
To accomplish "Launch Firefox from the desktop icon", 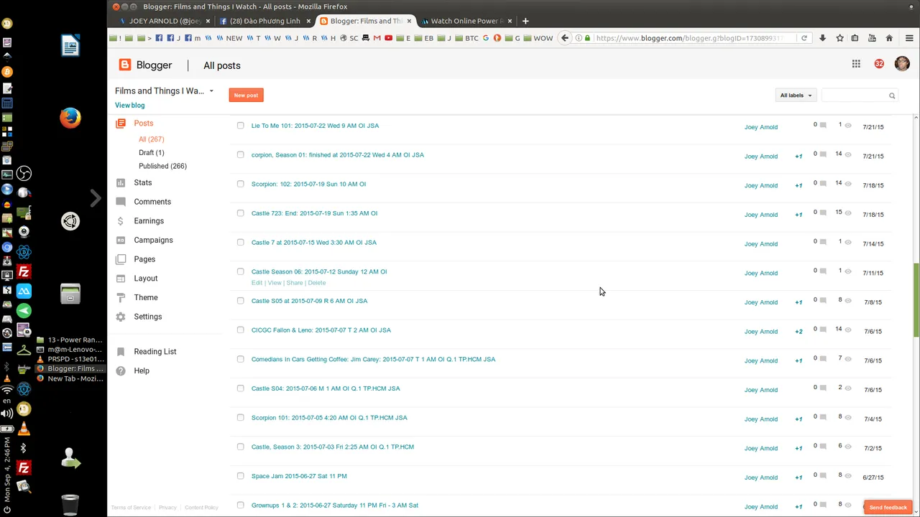I will click(x=70, y=117).
